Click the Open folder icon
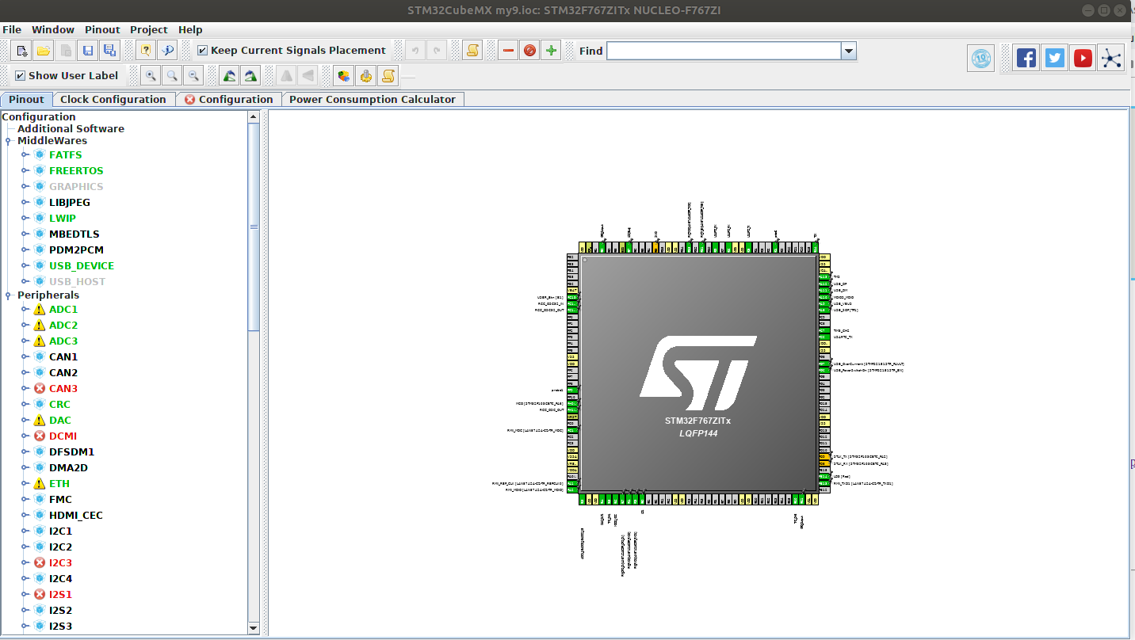1135x640 pixels. pyautogui.click(x=44, y=51)
